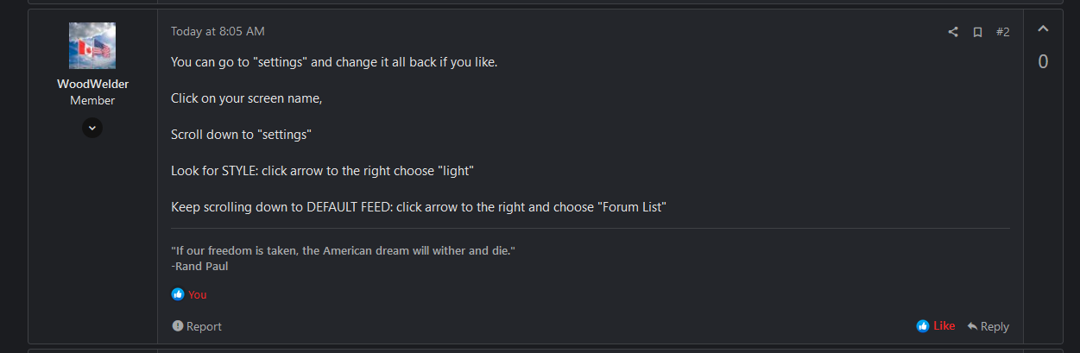Click the blue thumbs-up reaction icon beside You
1080x353 pixels.
pyautogui.click(x=178, y=294)
